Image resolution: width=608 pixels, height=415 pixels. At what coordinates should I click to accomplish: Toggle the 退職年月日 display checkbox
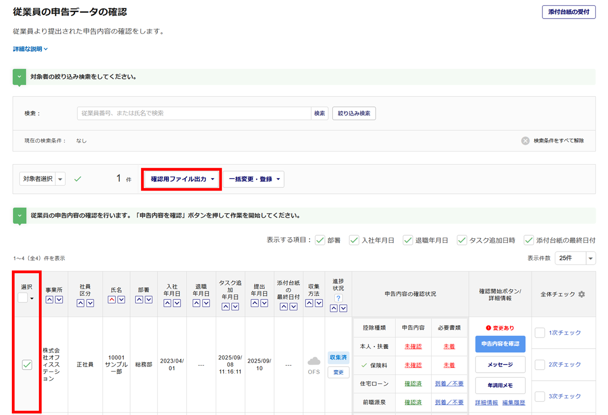[408, 241]
